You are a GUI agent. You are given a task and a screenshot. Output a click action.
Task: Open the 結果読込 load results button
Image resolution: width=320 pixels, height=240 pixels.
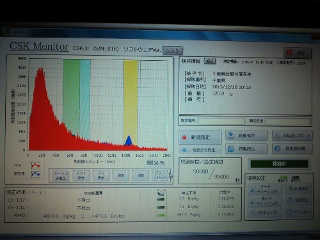pyautogui.click(x=246, y=148)
